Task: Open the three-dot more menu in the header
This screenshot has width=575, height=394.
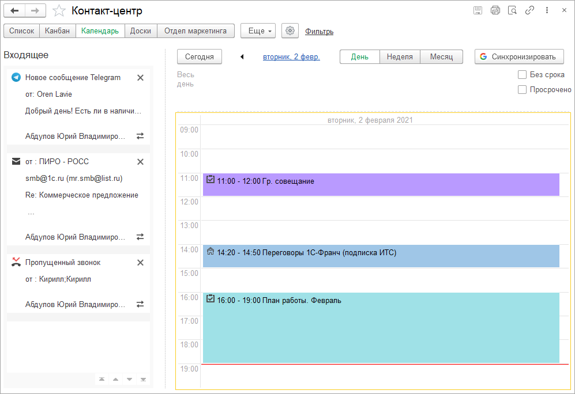Action: click(547, 10)
